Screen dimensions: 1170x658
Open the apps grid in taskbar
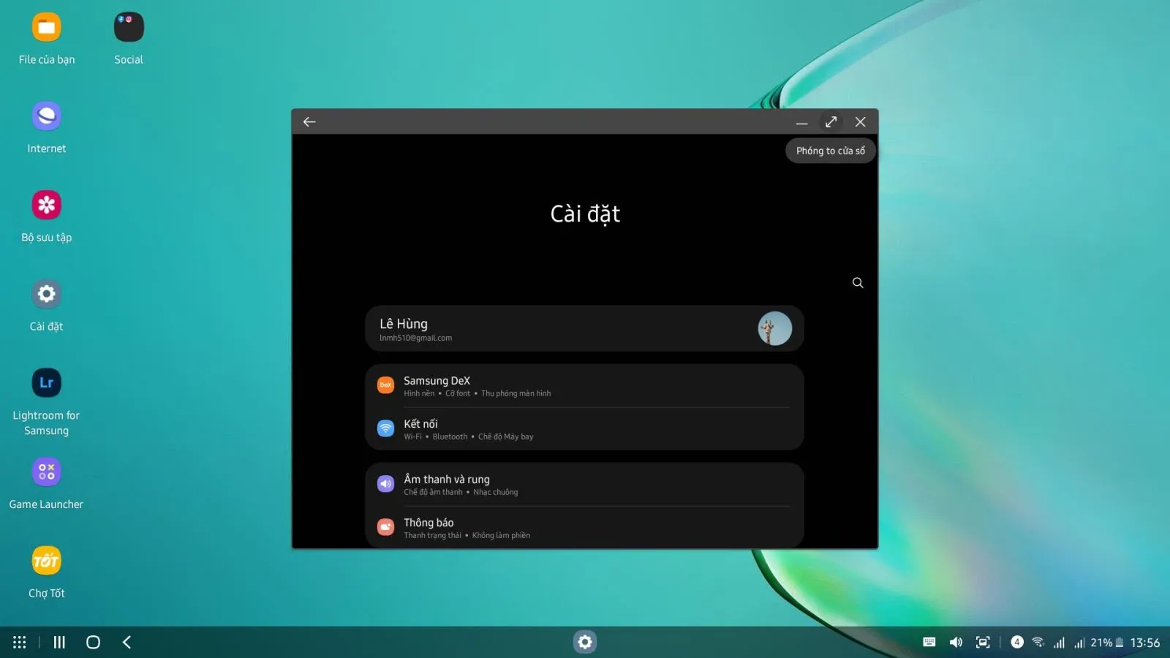tap(20, 643)
